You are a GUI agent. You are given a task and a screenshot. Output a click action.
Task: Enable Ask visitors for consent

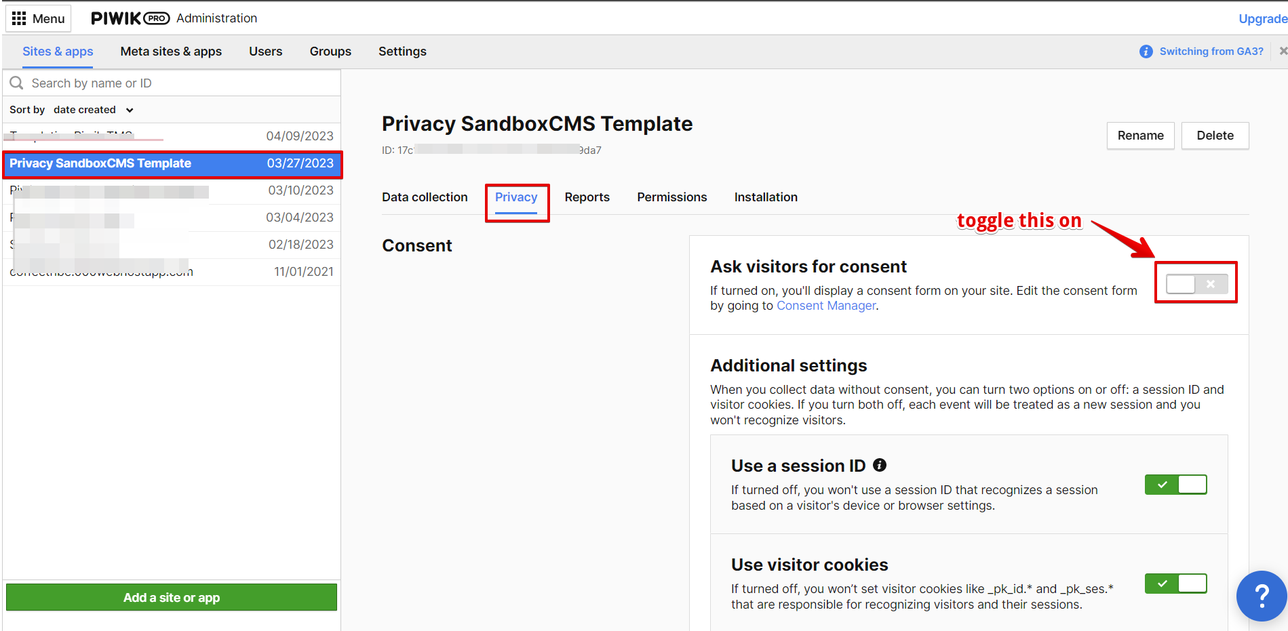coord(1195,283)
